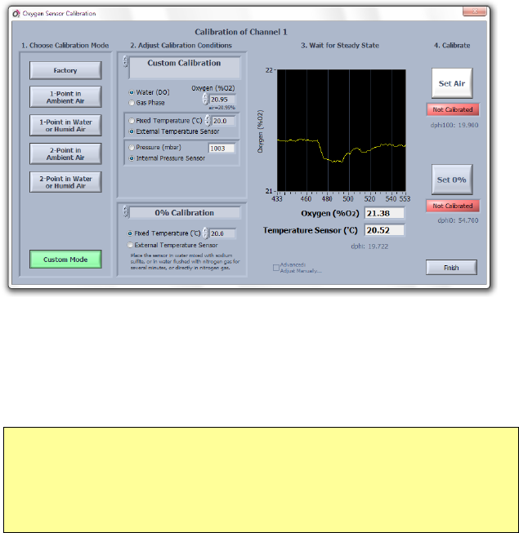
Task: Click the Custom Calibration fixed temperature stepper
Action: 208,120
